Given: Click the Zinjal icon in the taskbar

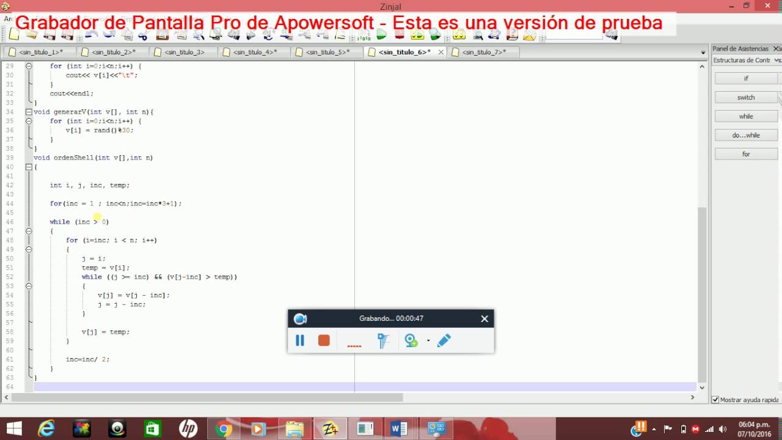Looking at the screenshot, I should (x=330, y=429).
